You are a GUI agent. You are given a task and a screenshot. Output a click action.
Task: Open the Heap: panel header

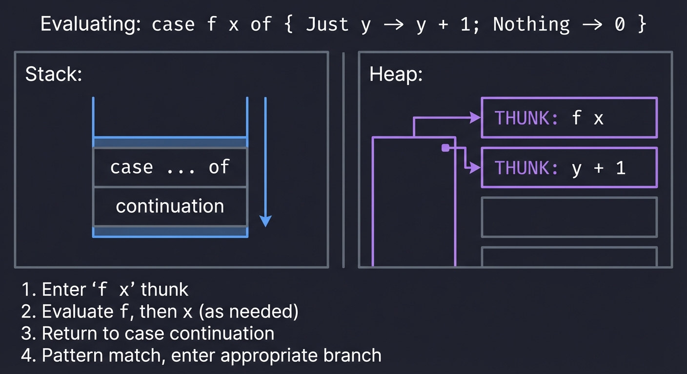[395, 75]
